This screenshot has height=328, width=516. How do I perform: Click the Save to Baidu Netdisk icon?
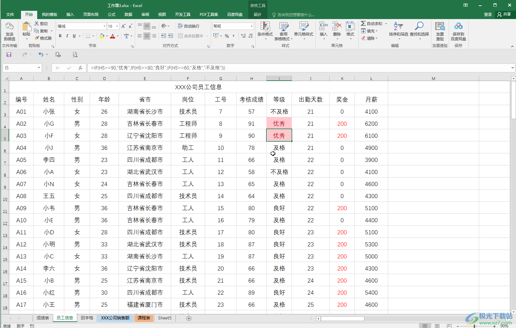click(458, 27)
